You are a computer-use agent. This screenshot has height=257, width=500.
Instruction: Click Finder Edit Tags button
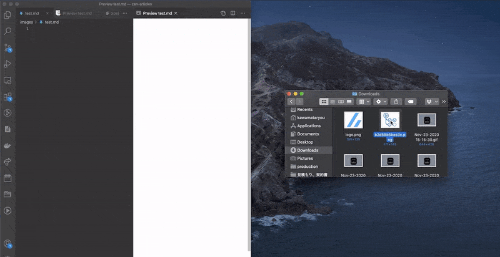pos(411,102)
